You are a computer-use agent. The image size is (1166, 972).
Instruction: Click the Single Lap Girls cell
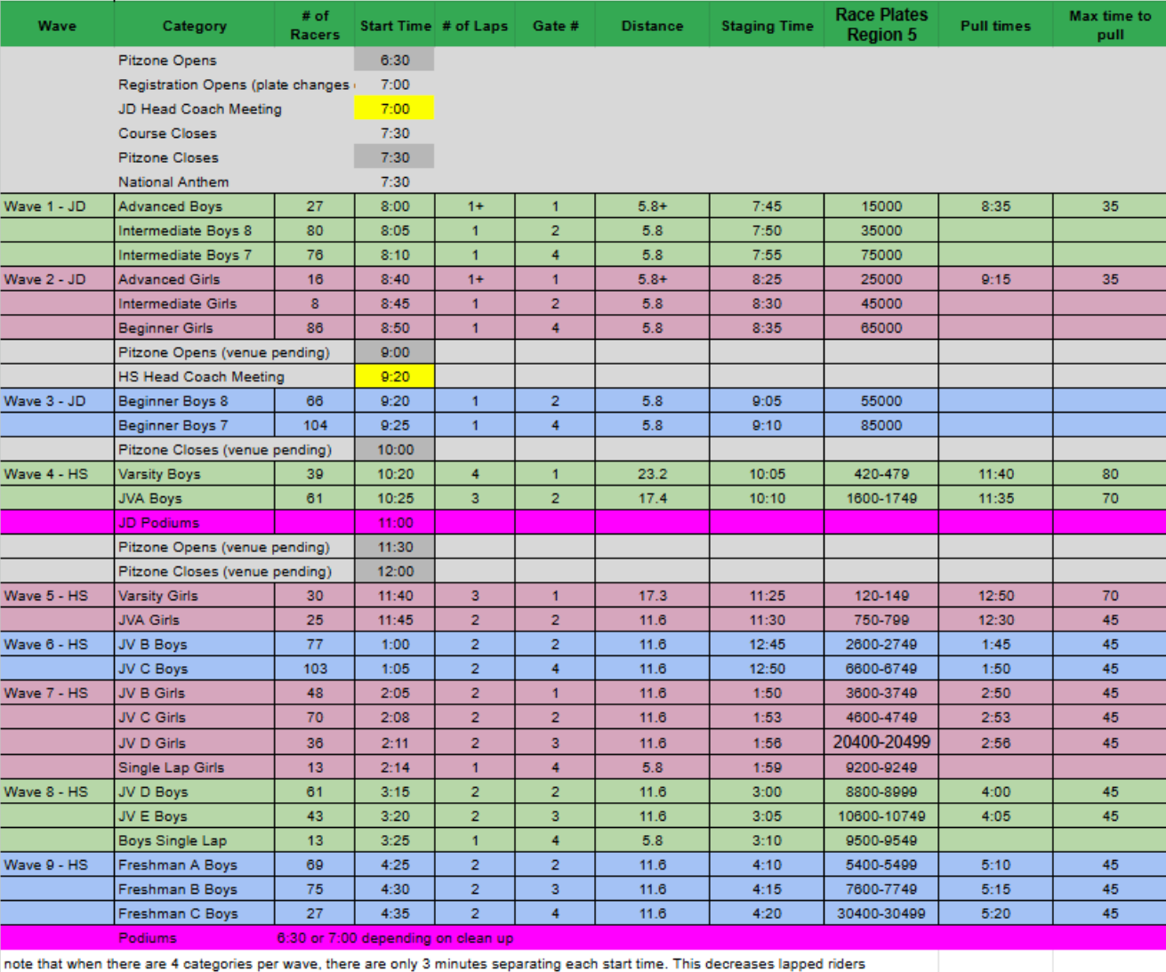pyautogui.click(x=195, y=767)
